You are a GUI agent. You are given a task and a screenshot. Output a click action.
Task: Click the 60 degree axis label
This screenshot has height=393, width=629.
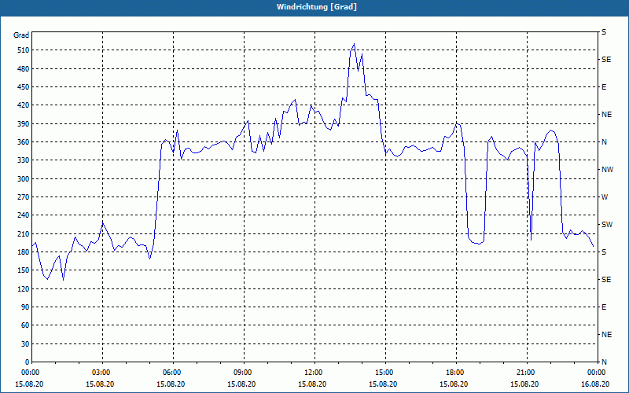(25, 325)
